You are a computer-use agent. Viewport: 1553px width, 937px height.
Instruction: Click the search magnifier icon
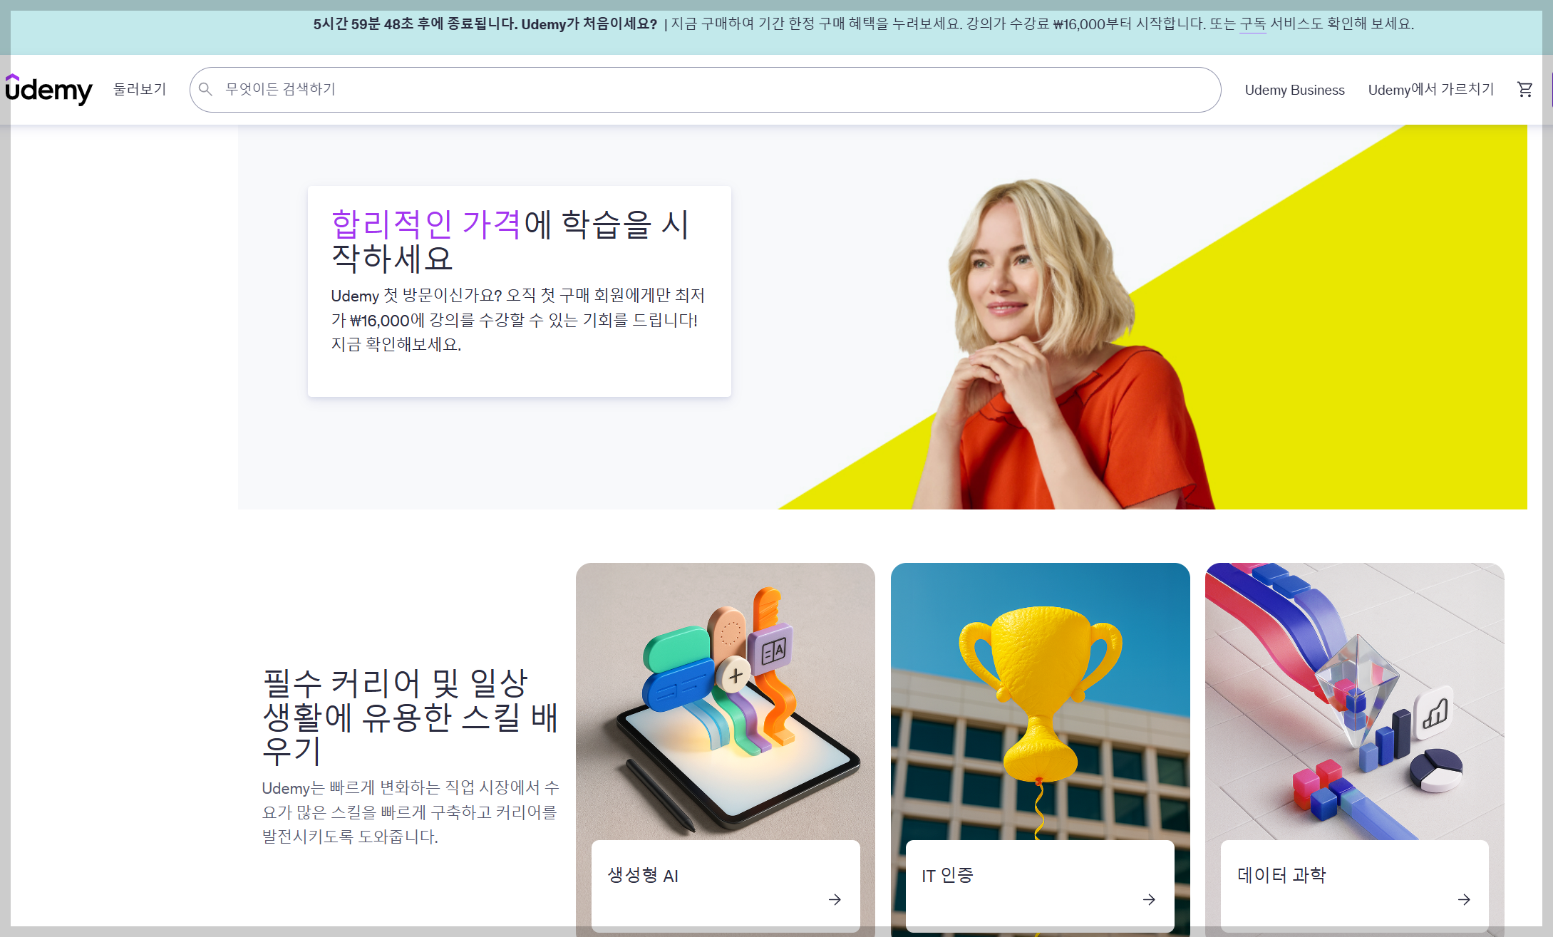coord(205,90)
